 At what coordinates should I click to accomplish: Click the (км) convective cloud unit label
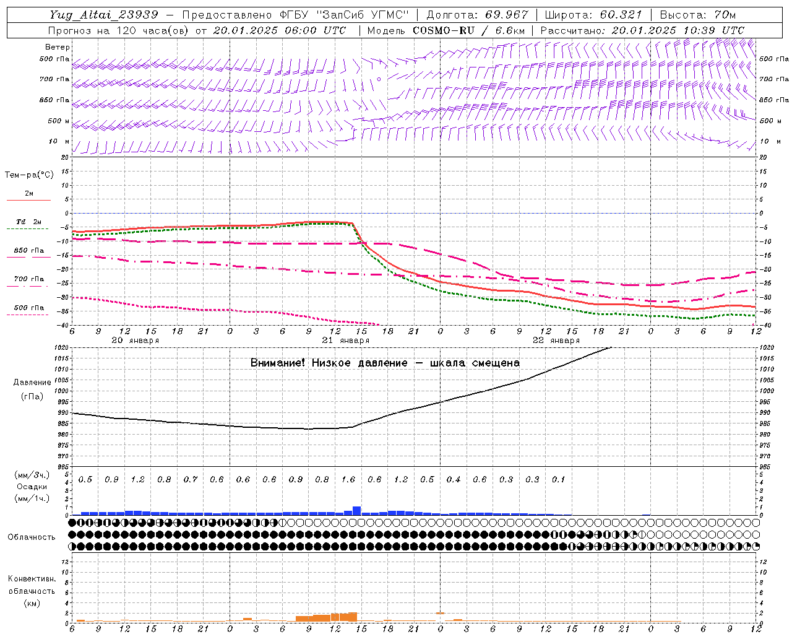[32, 603]
